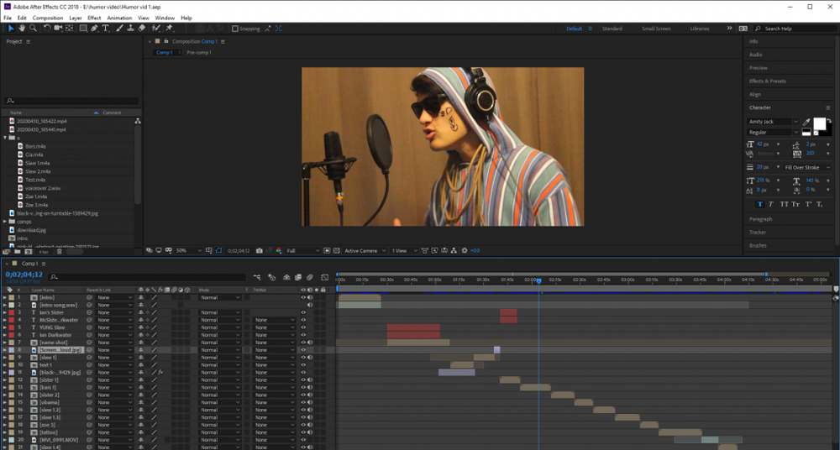Image resolution: width=840 pixels, height=450 pixels.
Task: Select the Hand tool
Action: [22, 28]
